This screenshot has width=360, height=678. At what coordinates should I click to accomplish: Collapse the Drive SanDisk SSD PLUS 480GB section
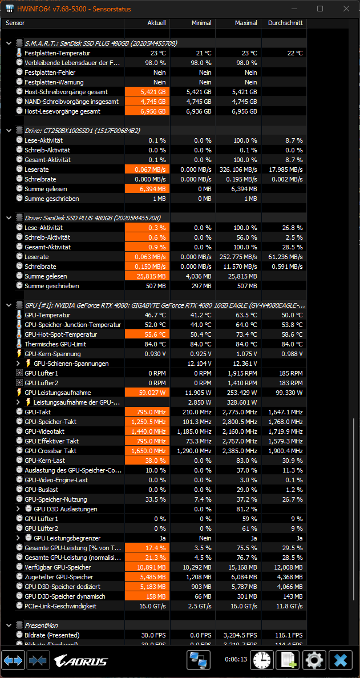click(9, 217)
